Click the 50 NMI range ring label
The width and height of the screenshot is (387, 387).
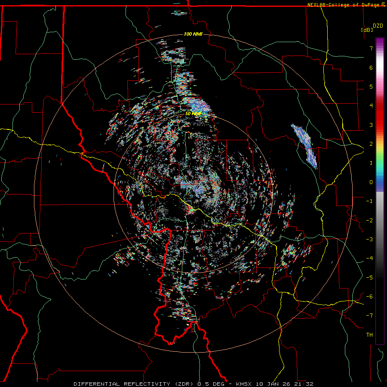point(193,114)
